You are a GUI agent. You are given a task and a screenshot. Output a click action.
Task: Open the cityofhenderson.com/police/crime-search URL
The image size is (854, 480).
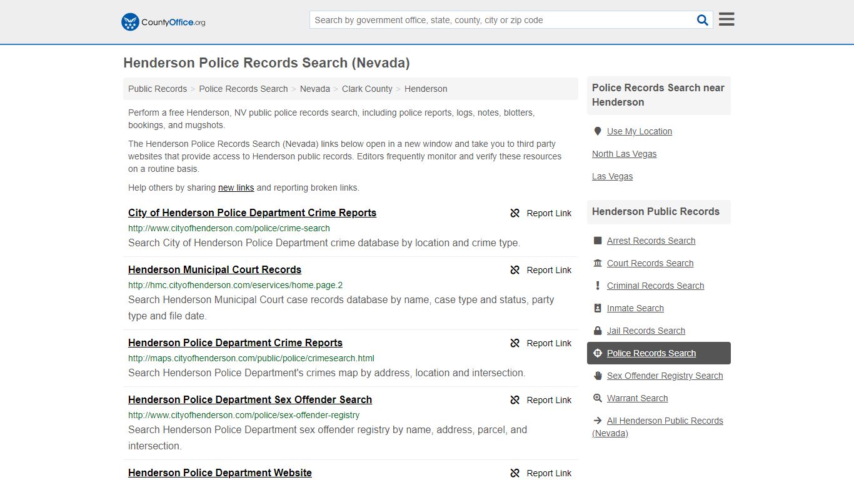tap(229, 228)
